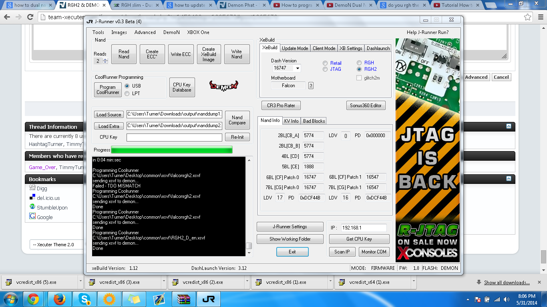Click the volume icon in system tray

pyautogui.click(x=507, y=299)
